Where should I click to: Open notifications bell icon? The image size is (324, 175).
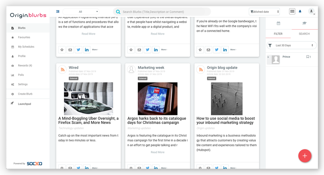click(300, 11)
